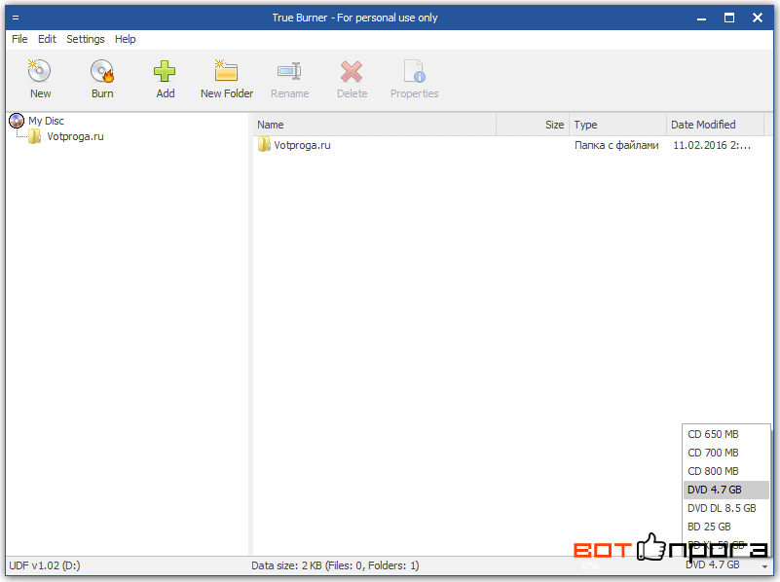
Task: Choose DVD 4.7 GB from the list
Action: [726, 490]
